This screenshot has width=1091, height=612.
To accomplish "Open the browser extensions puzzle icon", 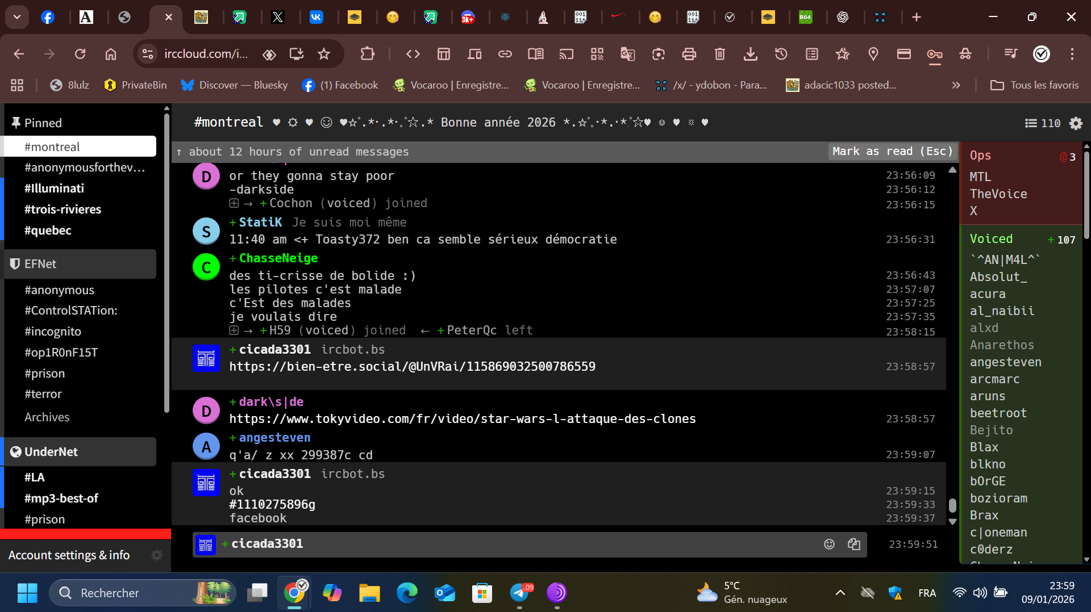I will point(368,54).
